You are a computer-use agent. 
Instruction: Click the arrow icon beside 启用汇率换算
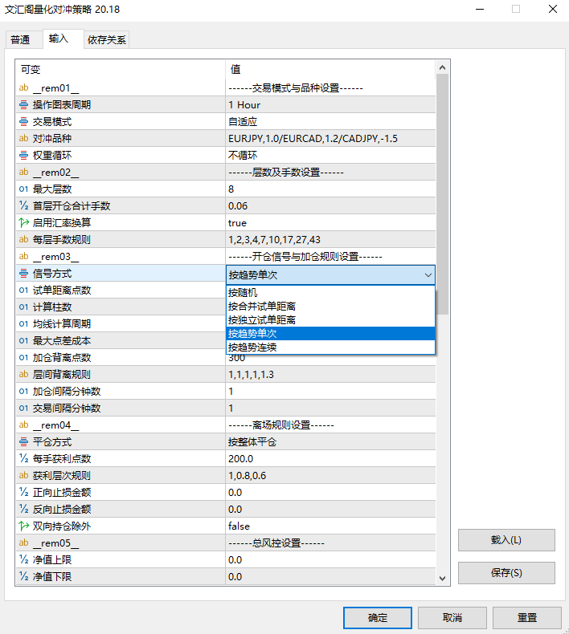(23, 223)
